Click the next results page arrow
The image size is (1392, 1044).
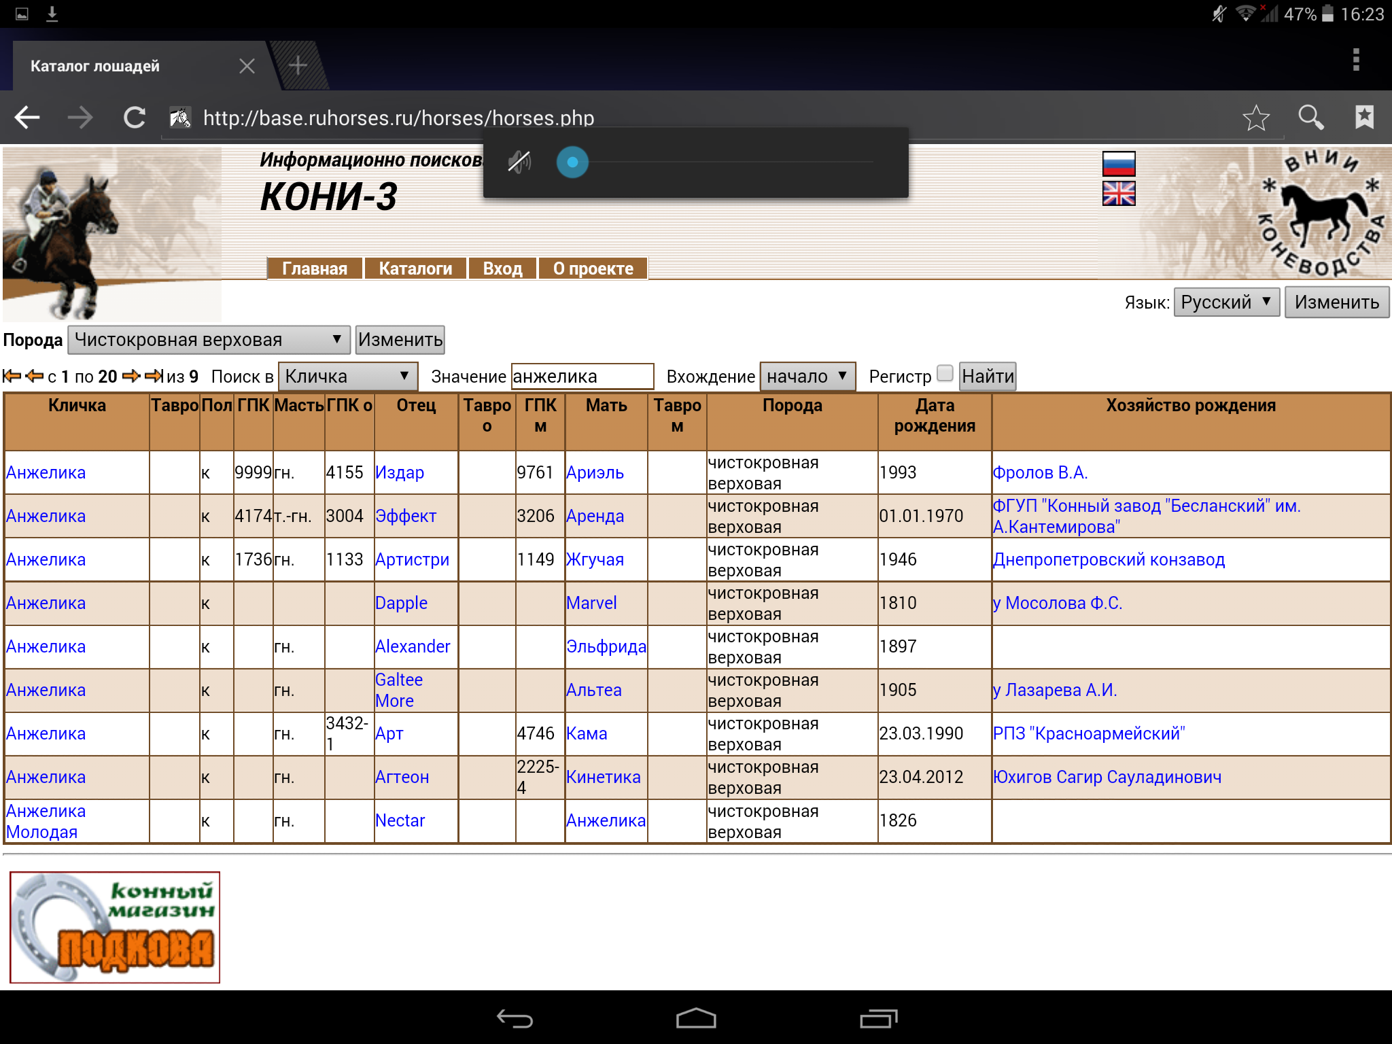click(x=131, y=376)
